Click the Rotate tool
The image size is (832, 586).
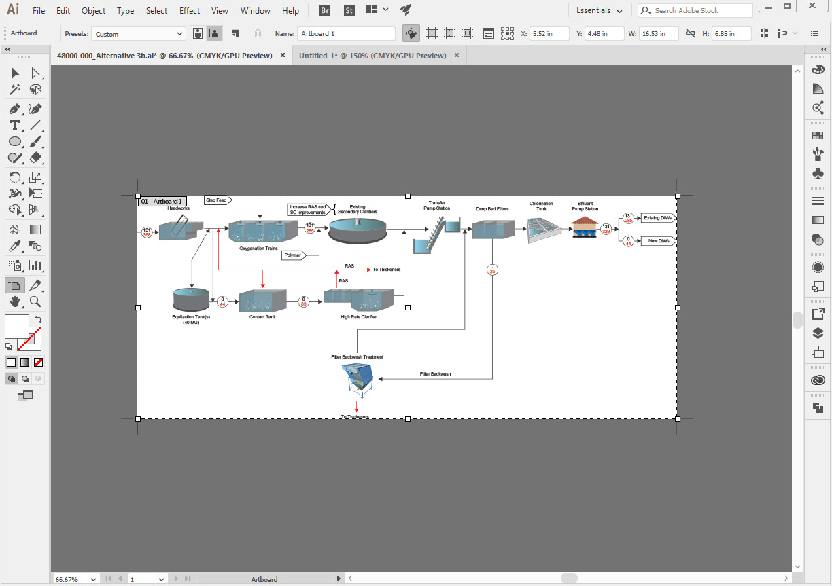point(15,177)
